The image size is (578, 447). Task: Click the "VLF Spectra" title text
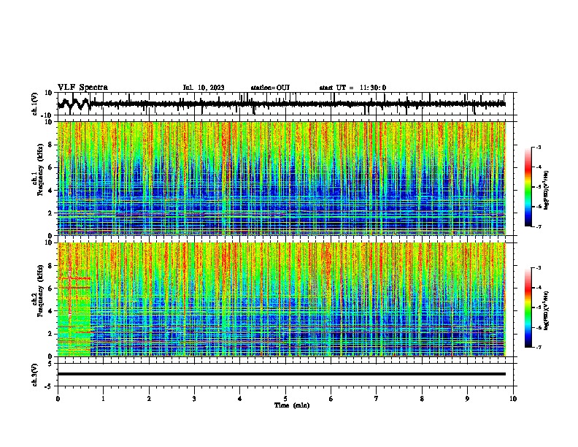(x=82, y=88)
